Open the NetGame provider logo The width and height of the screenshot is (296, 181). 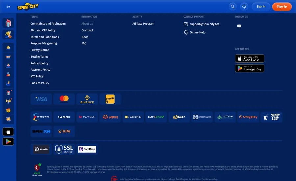pyautogui.click(x=225, y=117)
